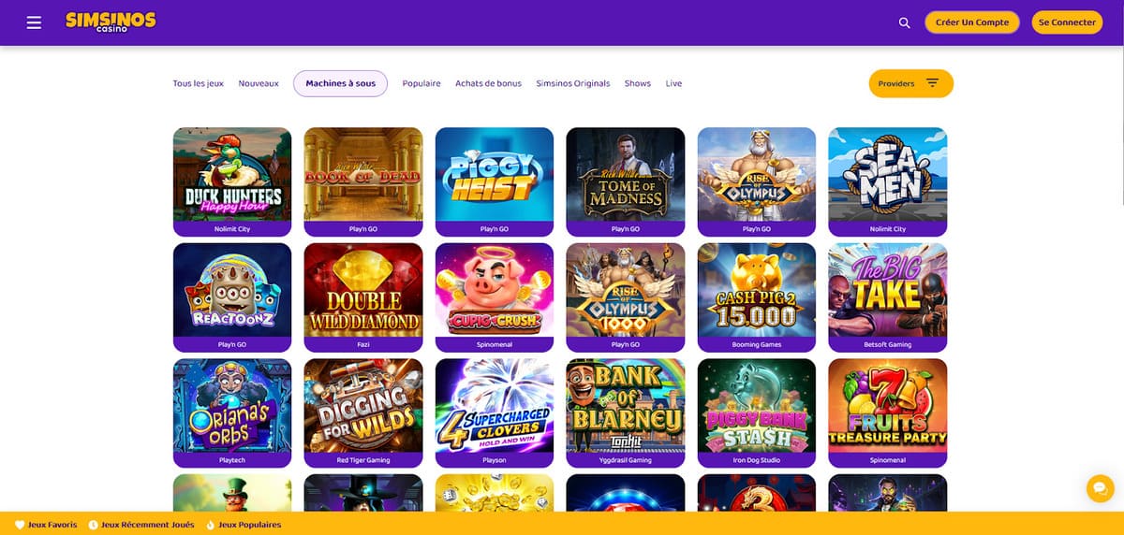Click the Simsinos casino logo
This screenshot has width=1124, height=535.
(x=111, y=22)
